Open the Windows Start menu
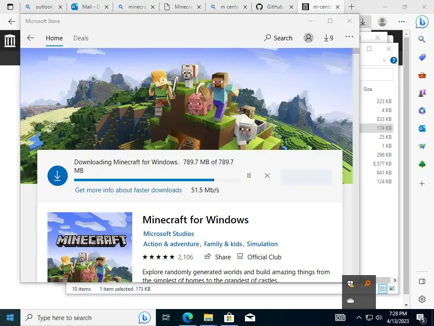This screenshot has width=434, height=326. click(x=10, y=318)
